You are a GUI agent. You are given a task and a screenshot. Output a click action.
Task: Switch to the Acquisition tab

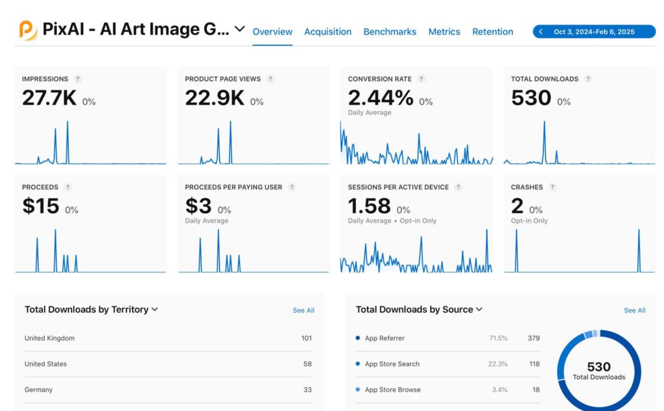pos(328,32)
